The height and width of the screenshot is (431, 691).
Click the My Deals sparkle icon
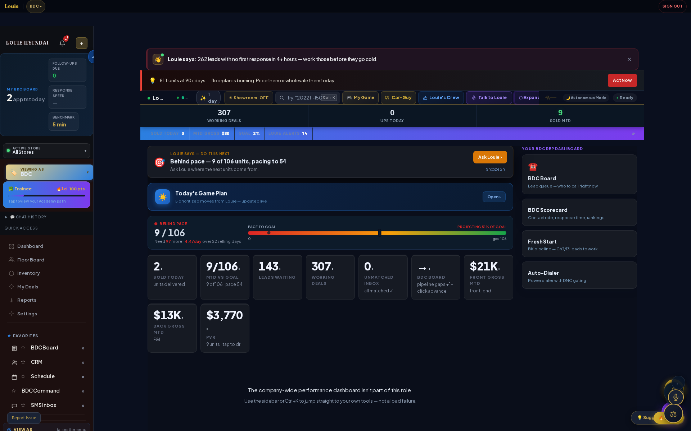12,287
